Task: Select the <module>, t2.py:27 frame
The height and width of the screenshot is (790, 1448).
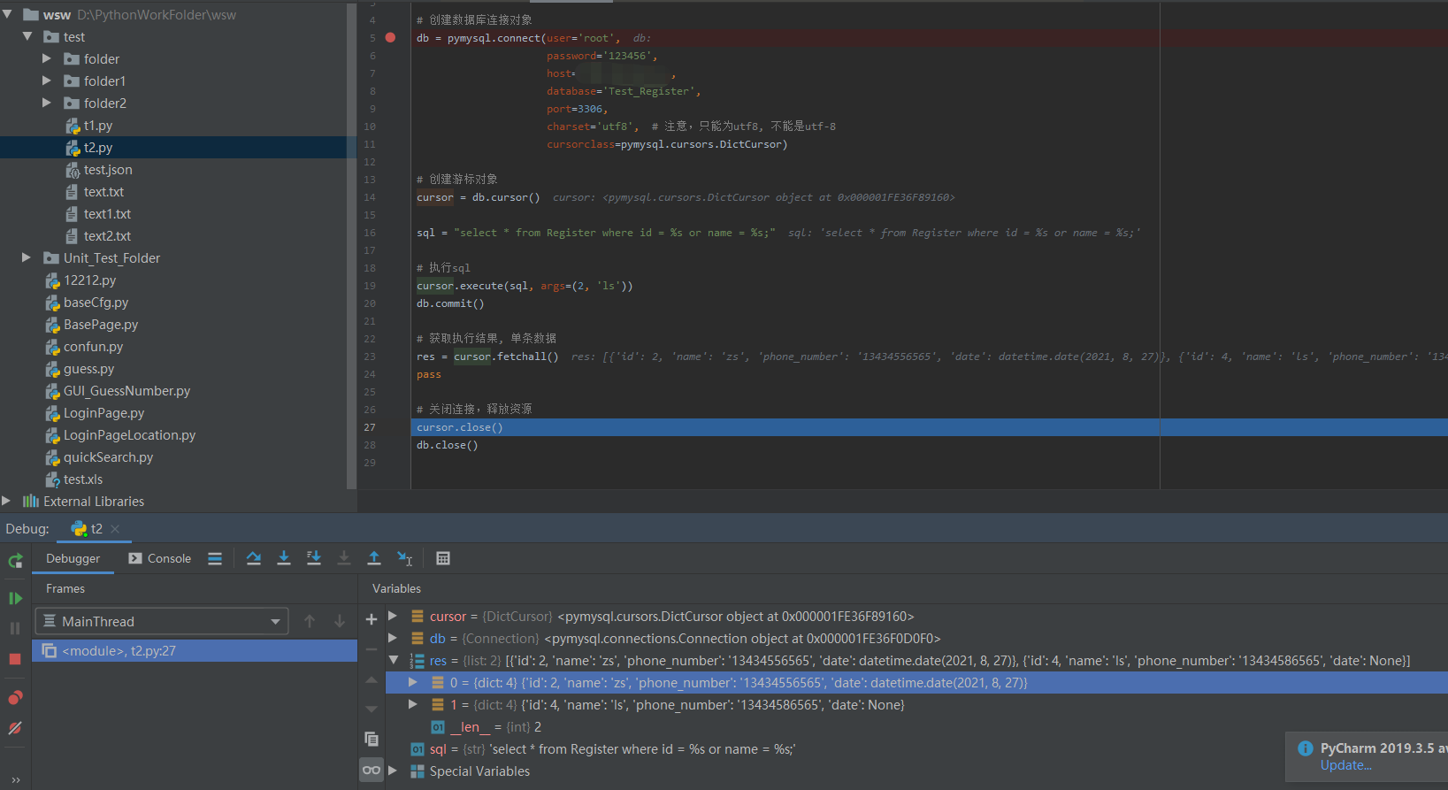Action: tap(195, 651)
